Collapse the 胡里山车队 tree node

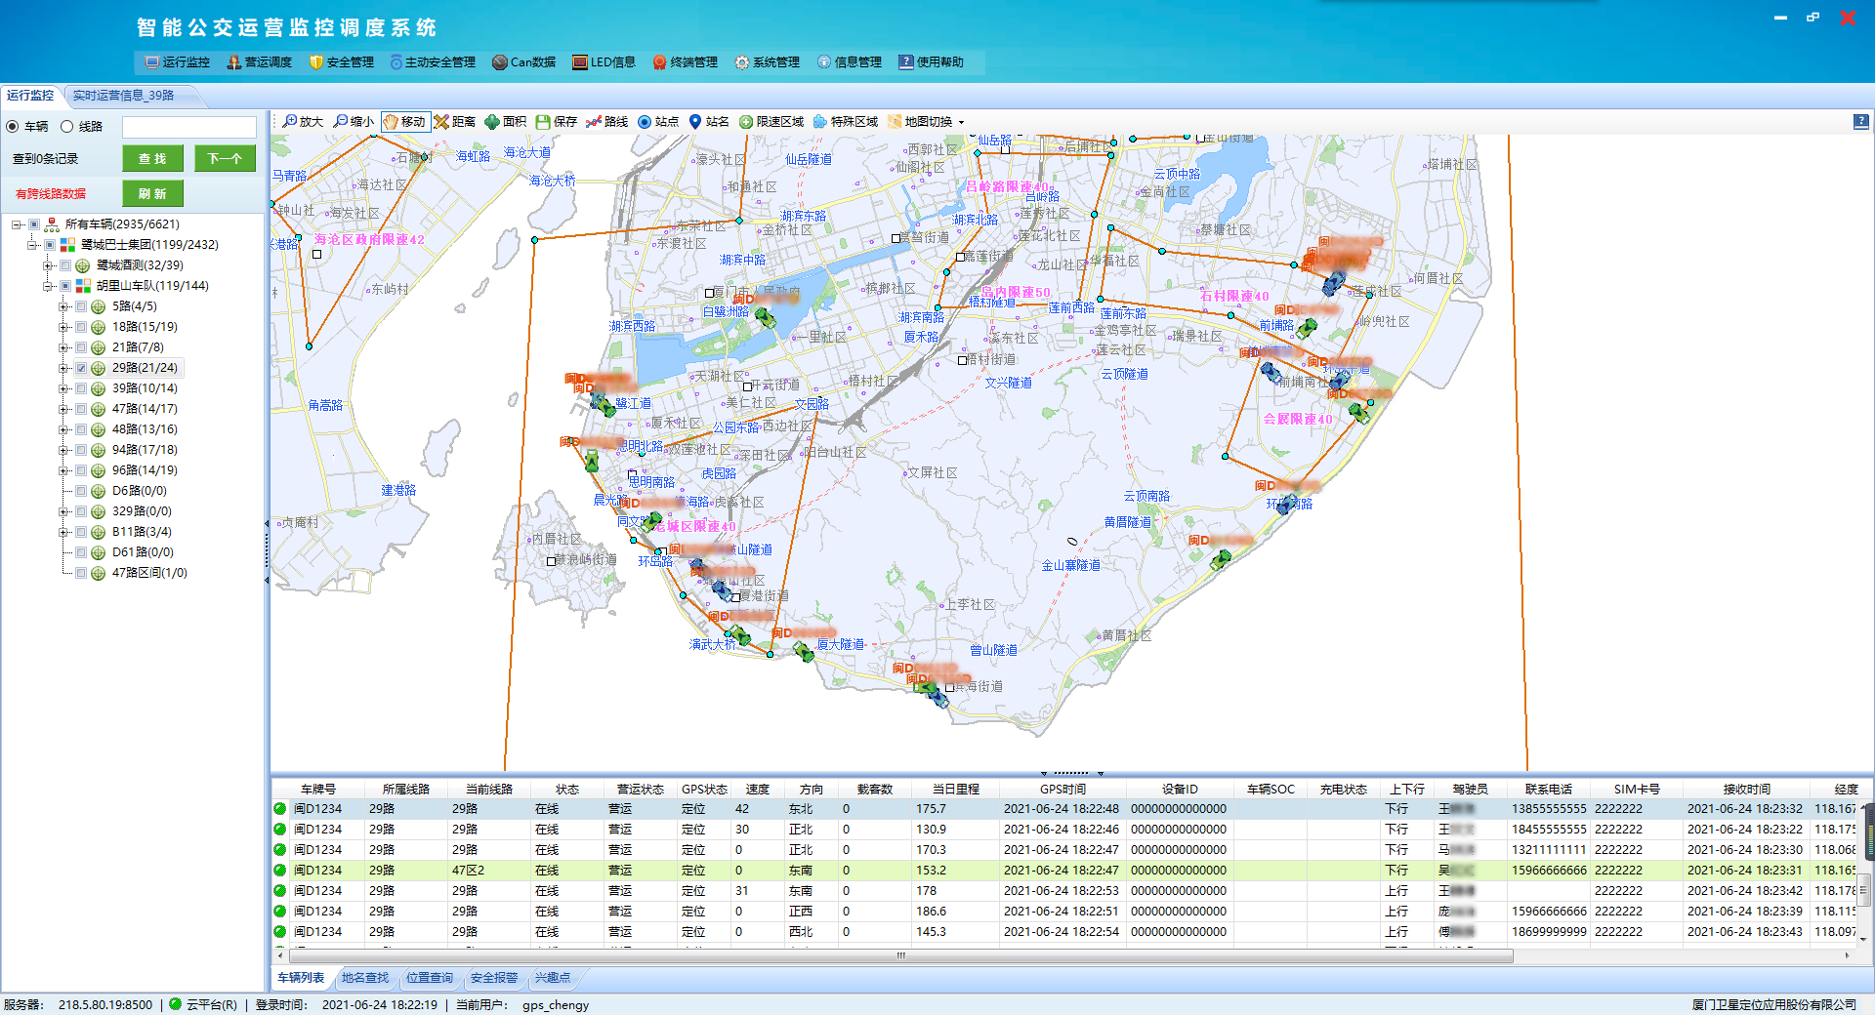tap(48, 286)
